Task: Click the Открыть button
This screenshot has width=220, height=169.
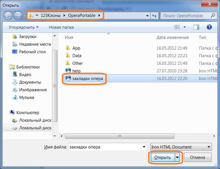Action: coord(163,157)
